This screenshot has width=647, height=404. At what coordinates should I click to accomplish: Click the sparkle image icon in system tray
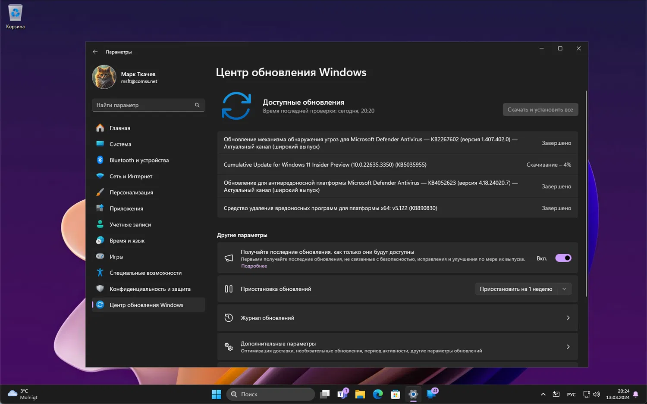(x=556, y=394)
